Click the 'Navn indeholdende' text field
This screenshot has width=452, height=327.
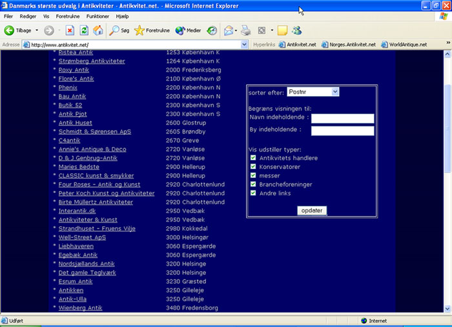tap(342, 118)
